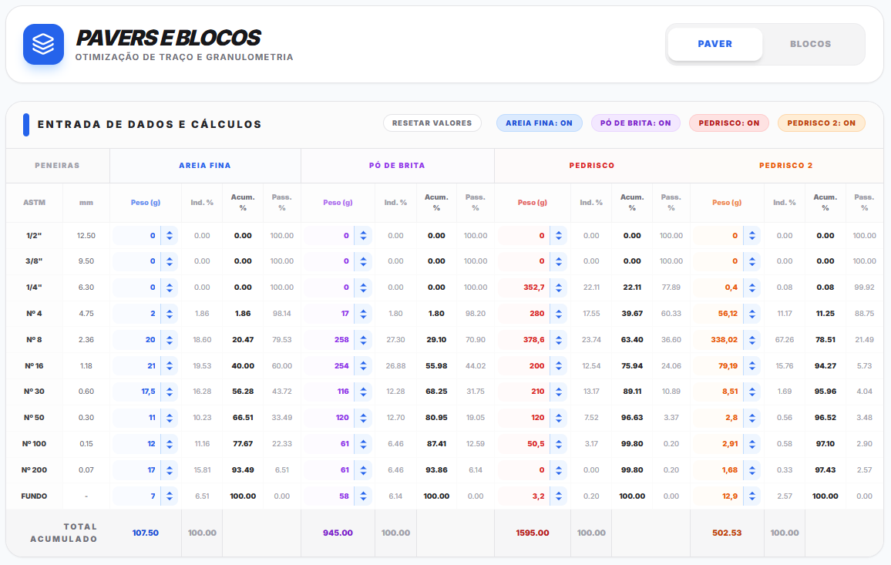Viewport: 891px width, 565px height.
Task: Click stepper arrows for Areia Fina Nº 8 weight
Action: point(169,340)
